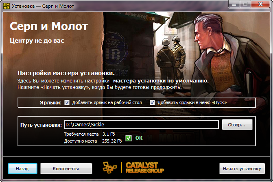Open the Компоненты selection
The width and height of the screenshot is (273, 182).
(66, 169)
